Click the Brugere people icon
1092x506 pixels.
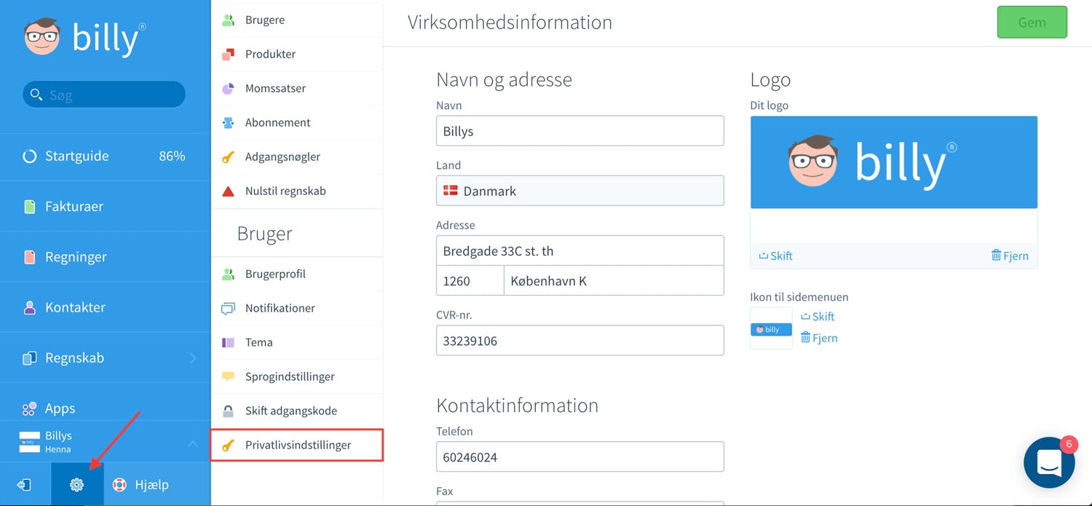(x=228, y=20)
